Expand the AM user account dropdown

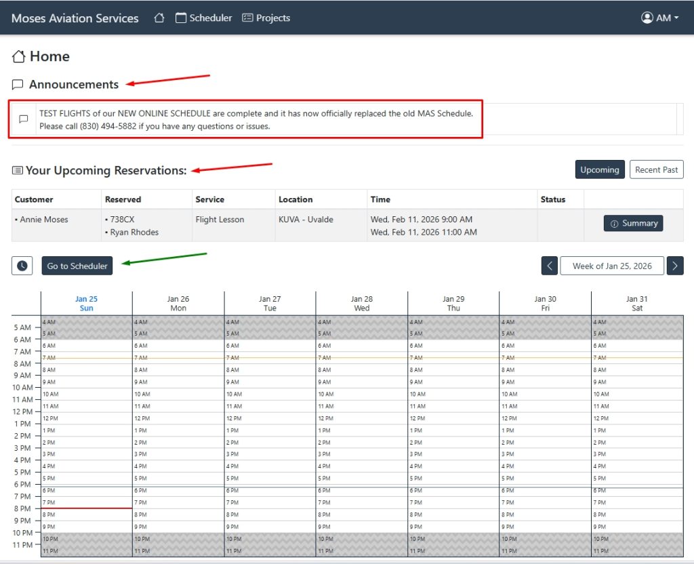660,18
